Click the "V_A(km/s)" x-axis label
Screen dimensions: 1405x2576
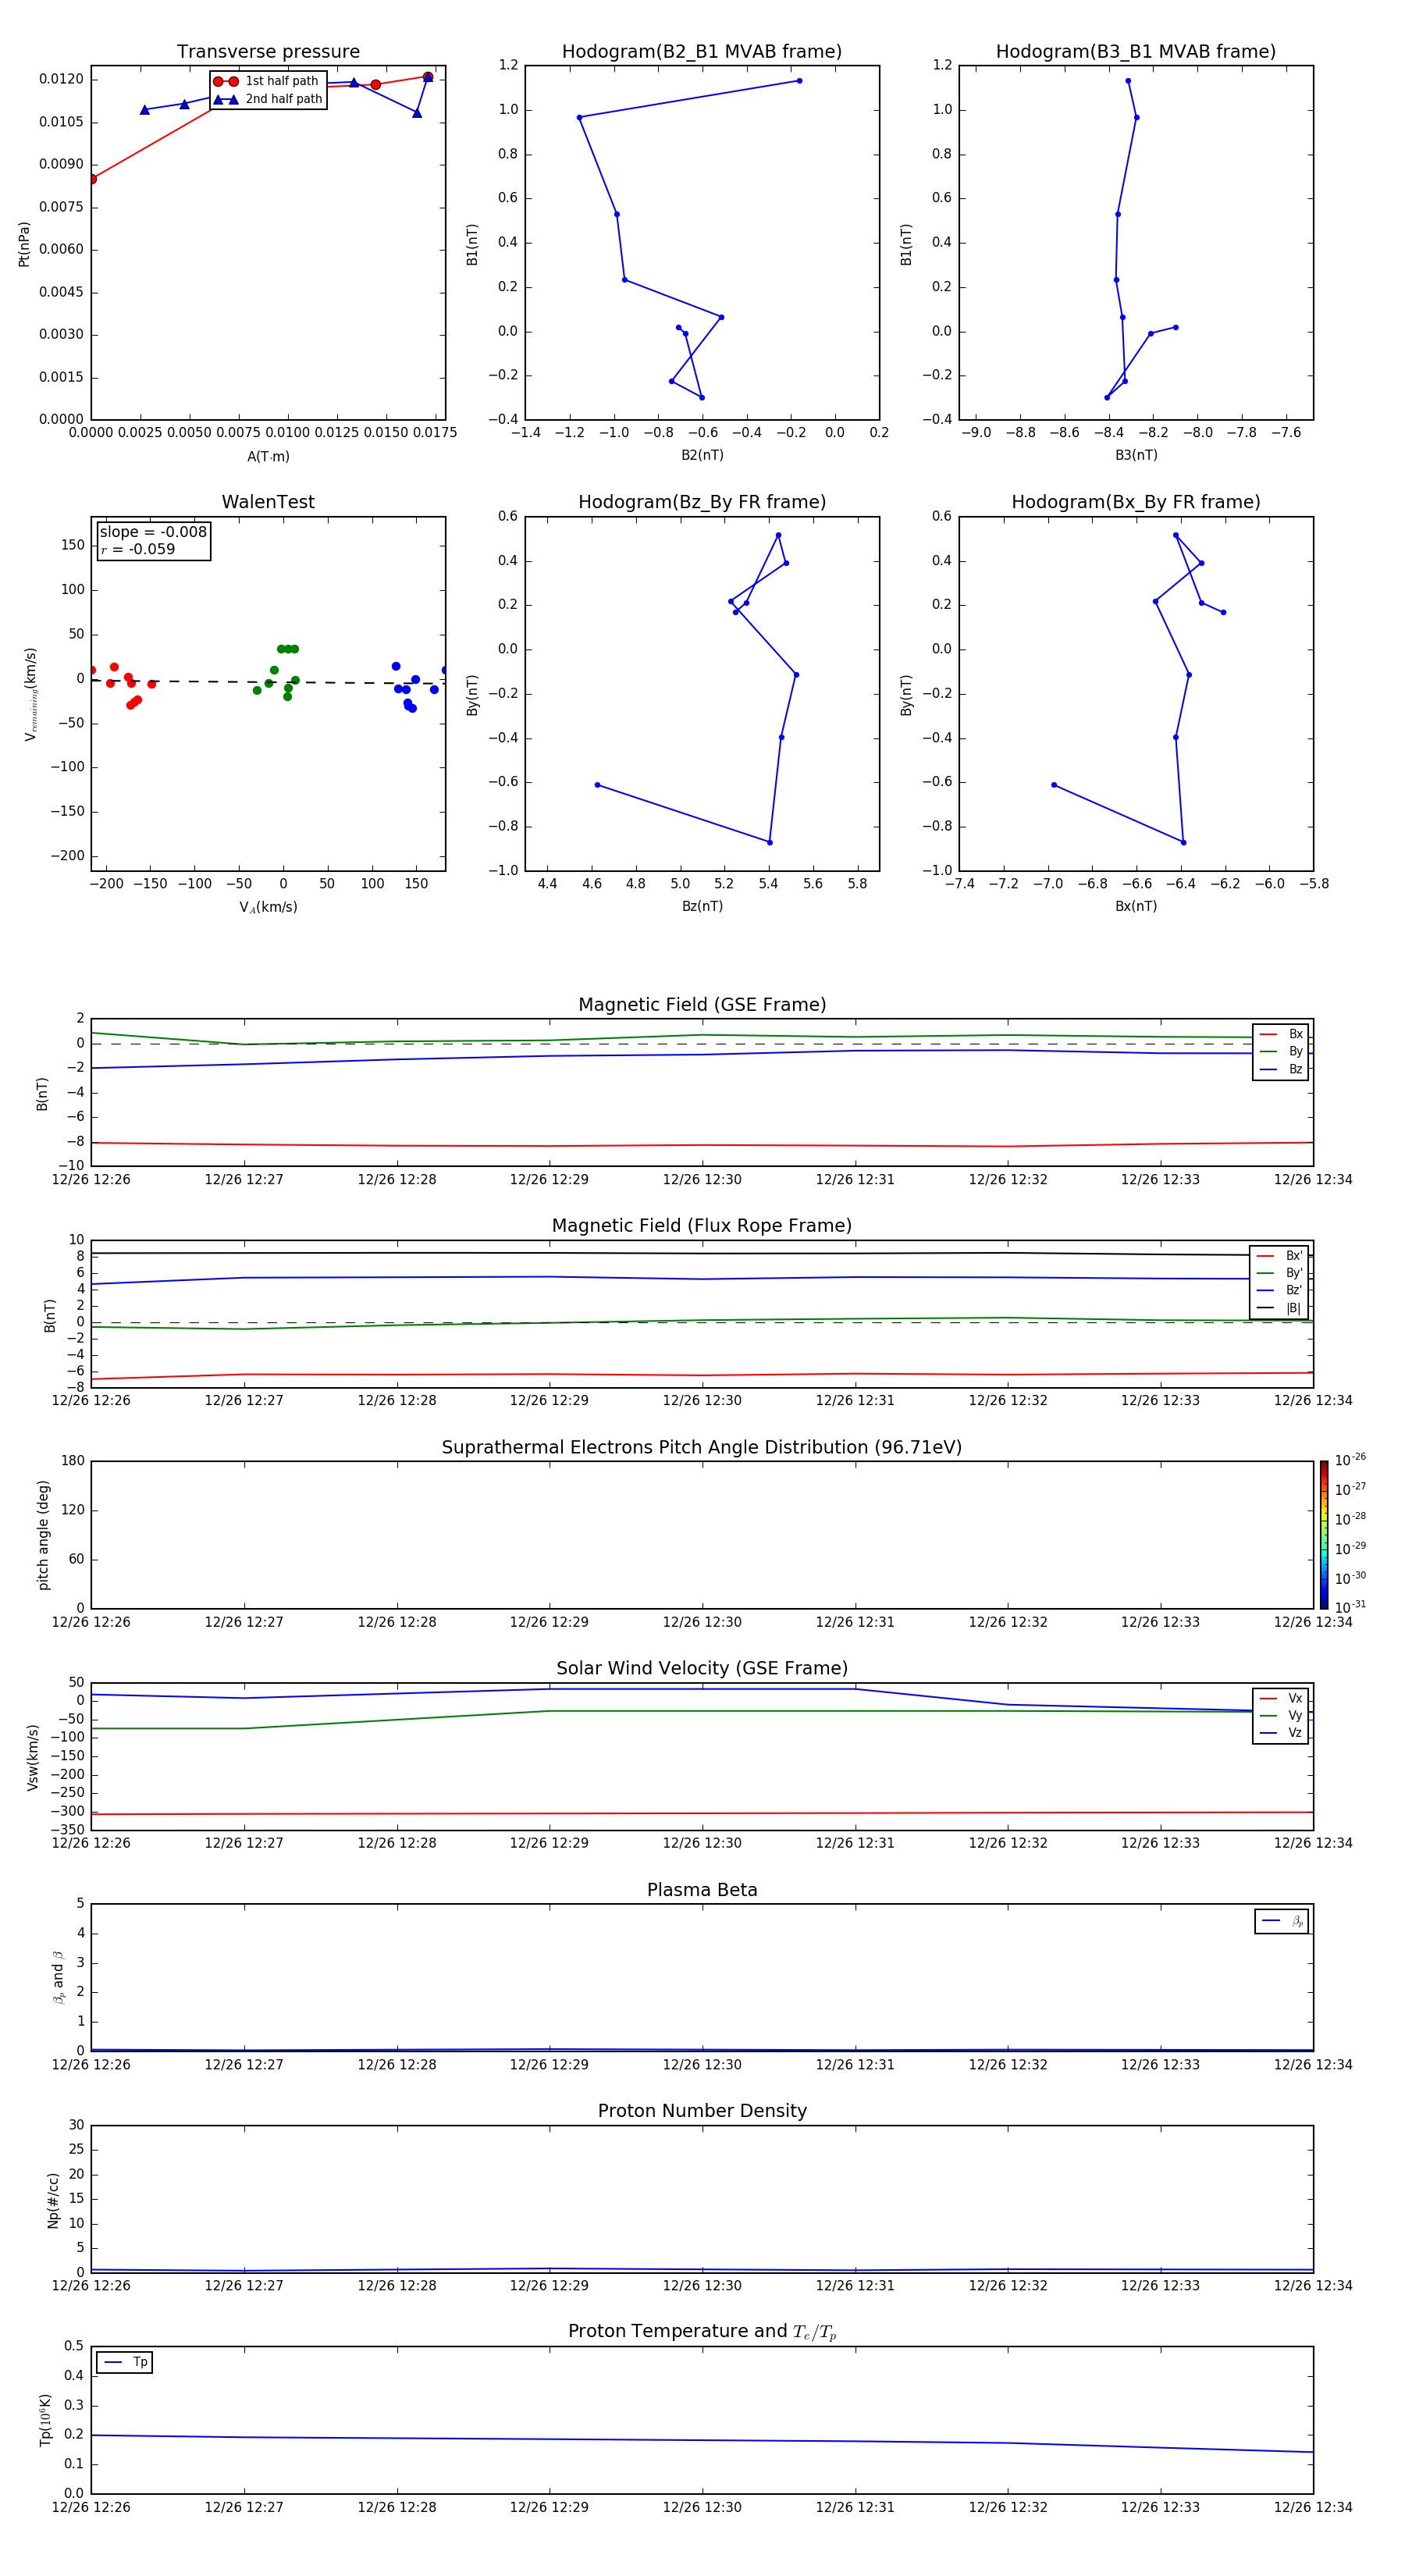pyautogui.click(x=268, y=907)
